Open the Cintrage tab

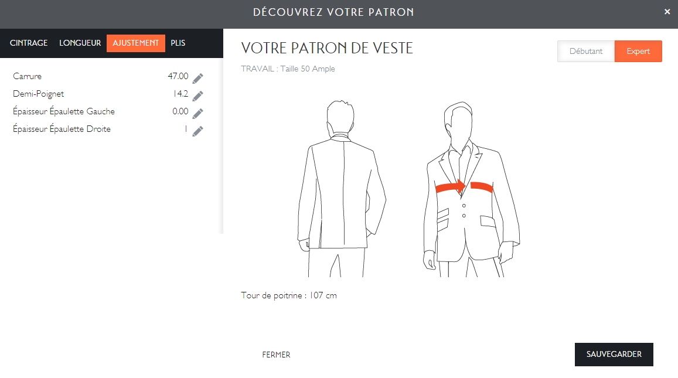(29, 43)
